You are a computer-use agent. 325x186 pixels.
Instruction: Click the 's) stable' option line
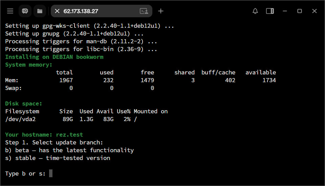point(58,158)
